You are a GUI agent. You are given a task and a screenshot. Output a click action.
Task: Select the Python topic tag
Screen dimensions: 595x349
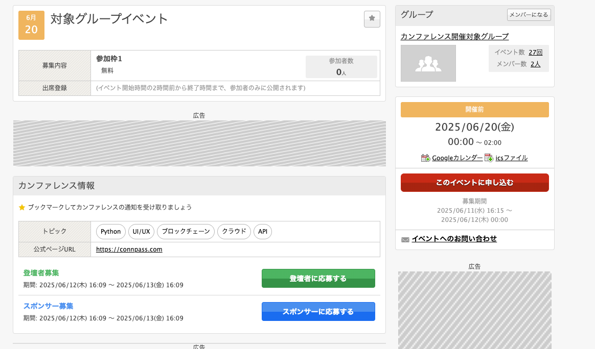tap(110, 232)
